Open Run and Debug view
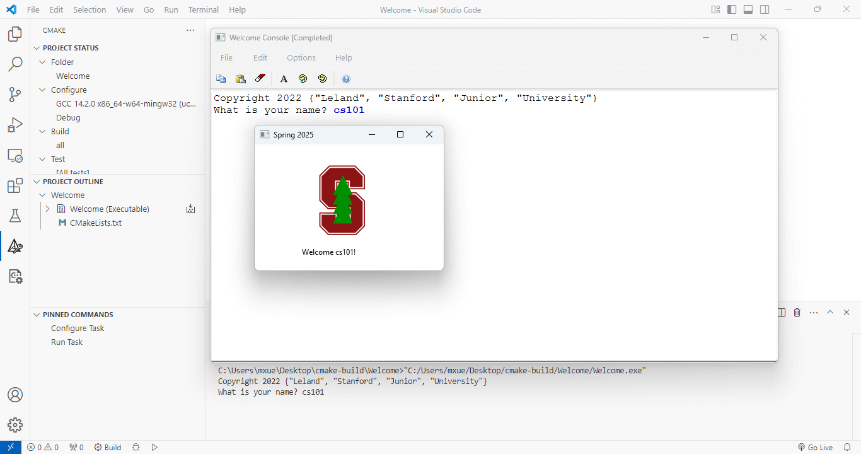This screenshot has height=454, width=861. (15, 125)
